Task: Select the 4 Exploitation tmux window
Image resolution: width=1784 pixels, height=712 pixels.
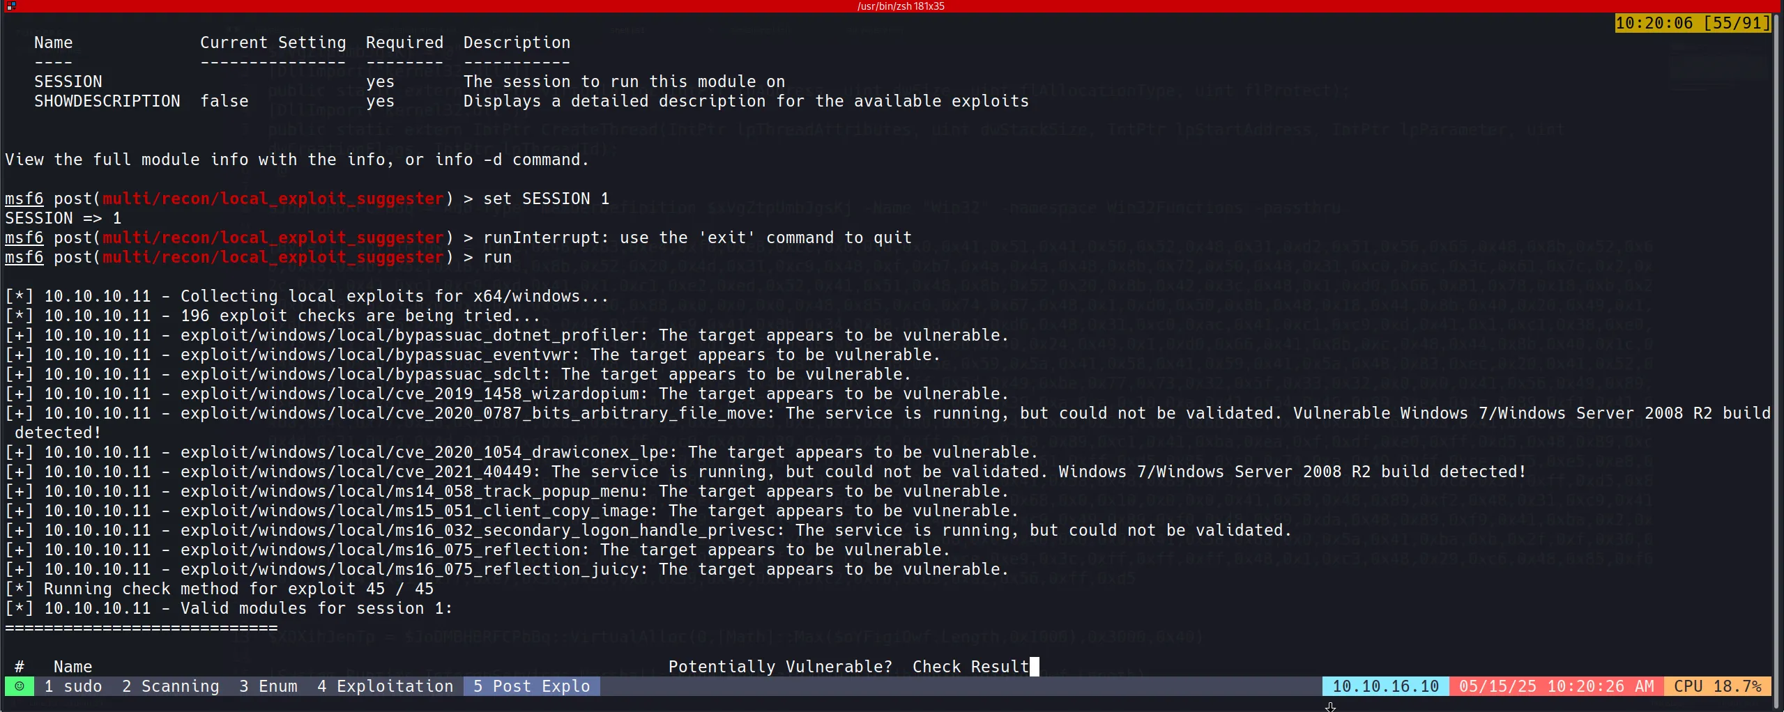Action: point(385,686)
